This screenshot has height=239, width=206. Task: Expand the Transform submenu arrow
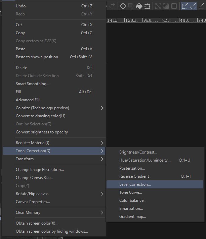pyautogui.click(x=102, y=159)
